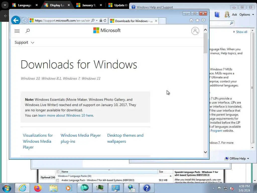Switch to the Display La browser tab
Screen dimensions: 257x193
(x=57, y=5)
